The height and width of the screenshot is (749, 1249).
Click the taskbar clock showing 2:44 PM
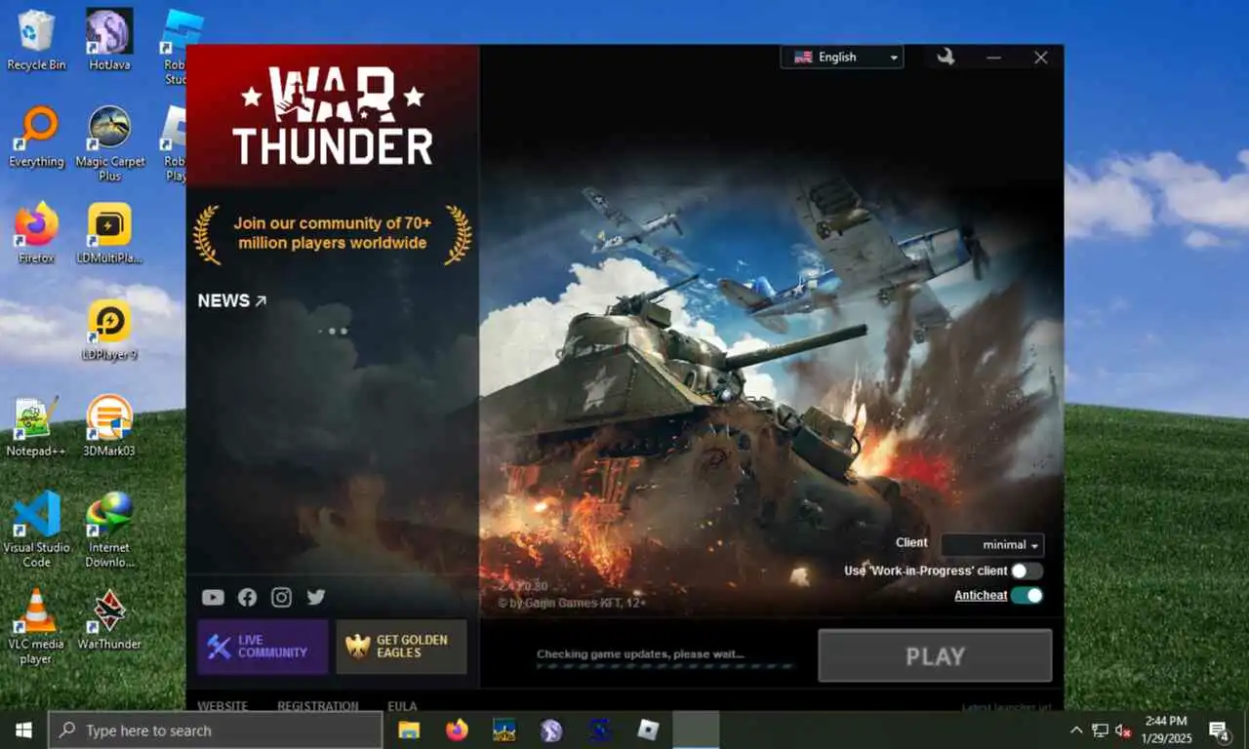(1166, 729)
